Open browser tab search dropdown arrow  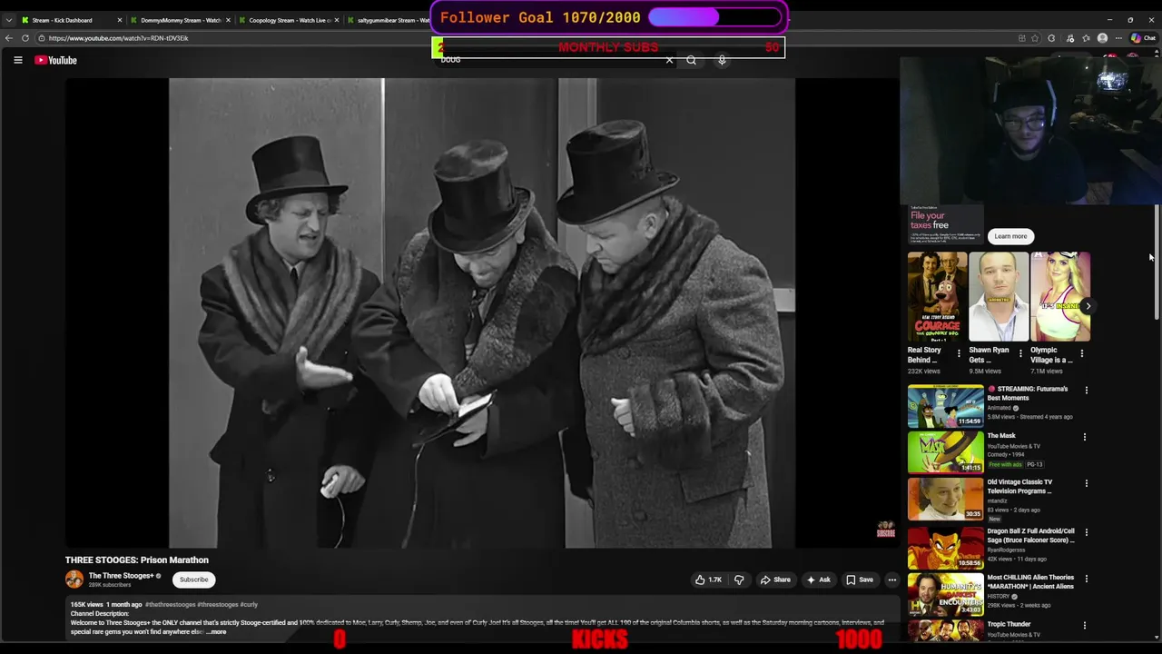[x=8, y=20]
